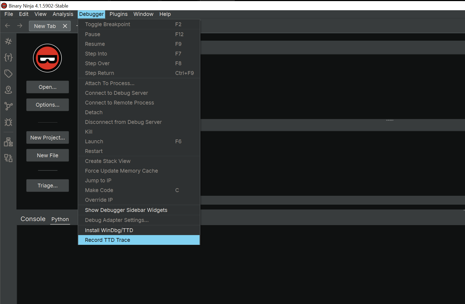Select Resume in Debugger menu
The height and width of the screenshot is (304, 465).
(x=139, y=44)
